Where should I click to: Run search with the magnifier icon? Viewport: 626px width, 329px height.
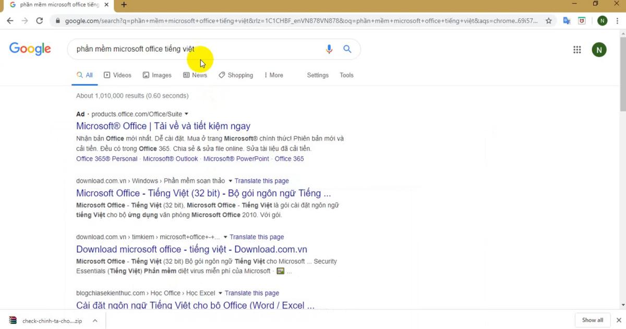click(347, 49)
